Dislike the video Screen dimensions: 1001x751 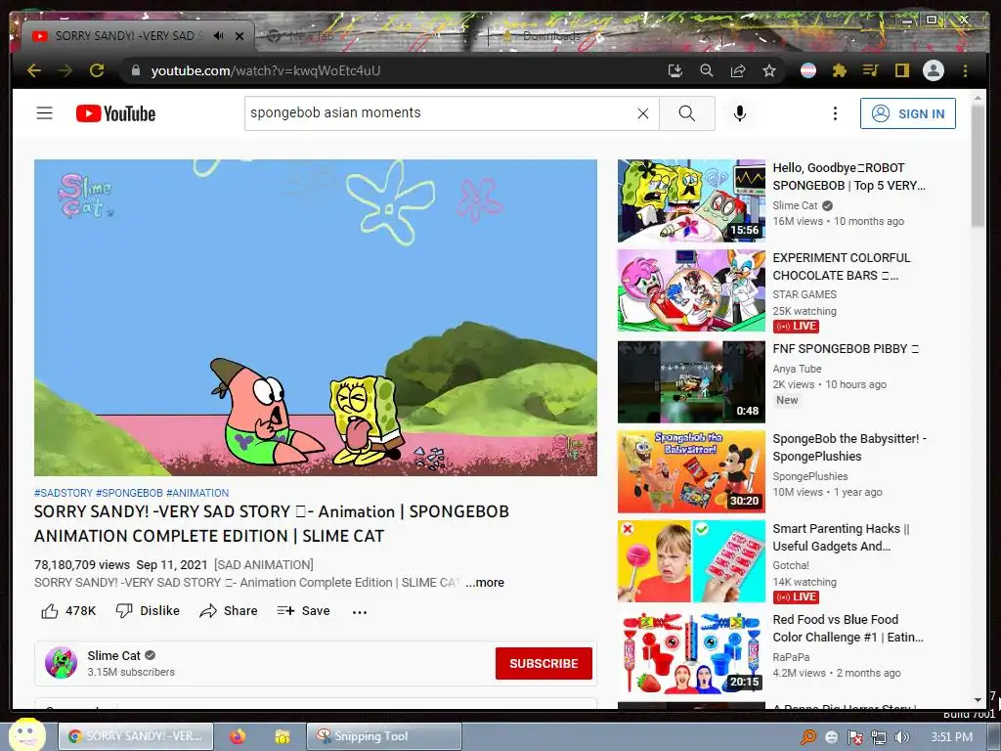click(x=148, y=611)
